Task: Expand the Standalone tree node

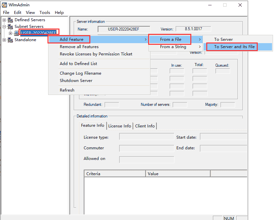Action: (4, 40)
